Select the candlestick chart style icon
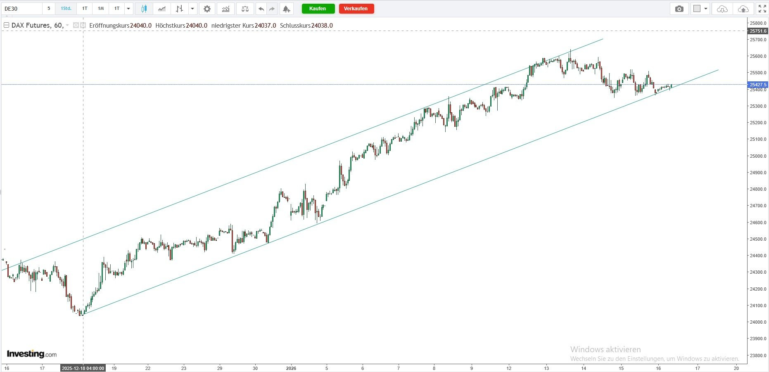 (144, 9)
